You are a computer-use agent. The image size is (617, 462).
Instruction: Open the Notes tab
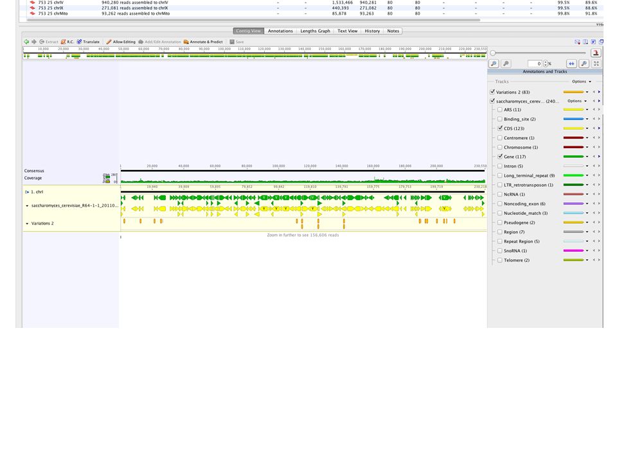pyautogui.click(x=393, y=31)
